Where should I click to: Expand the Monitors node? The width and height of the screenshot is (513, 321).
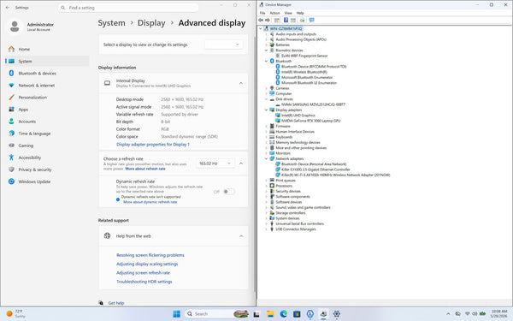click(x=266, y=153)
